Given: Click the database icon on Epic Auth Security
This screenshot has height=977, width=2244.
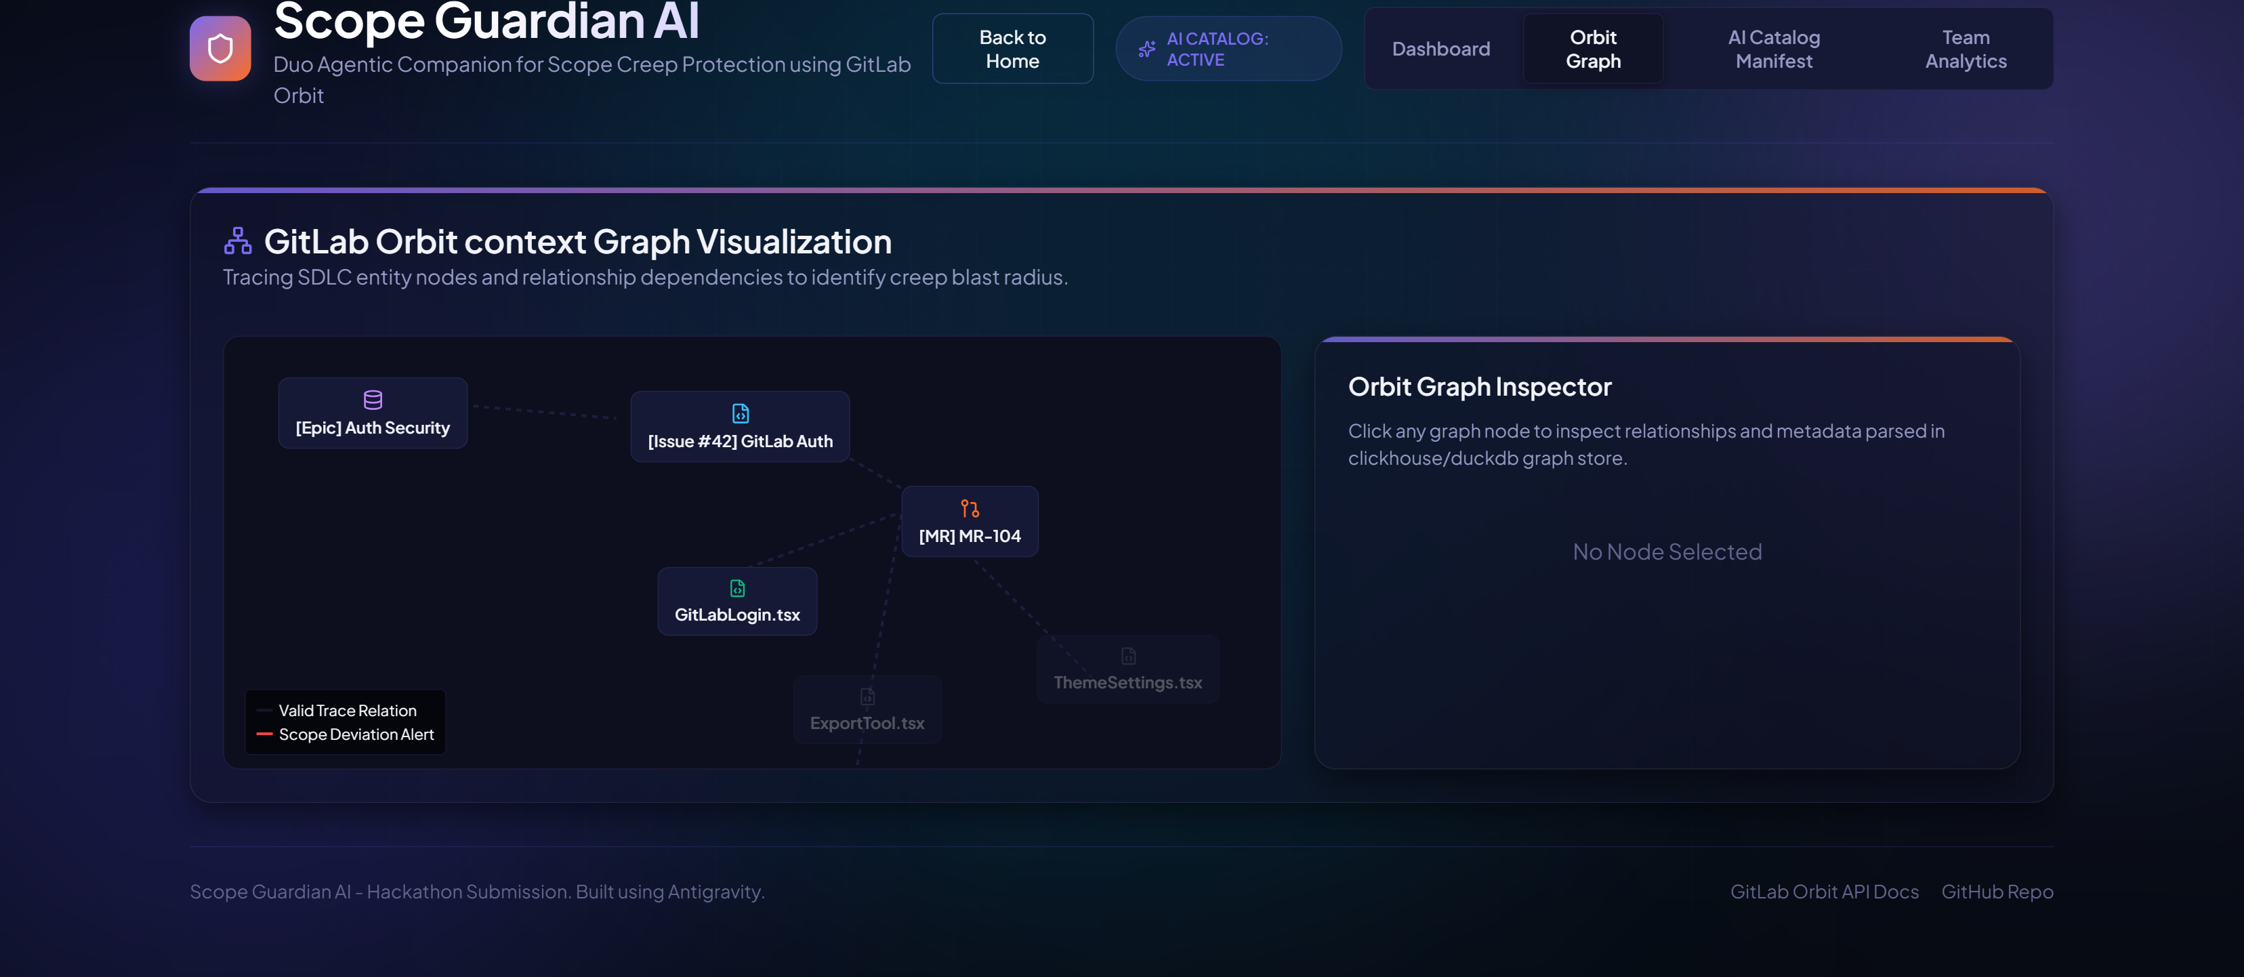Looking at the screenshot, I should 373,400.
